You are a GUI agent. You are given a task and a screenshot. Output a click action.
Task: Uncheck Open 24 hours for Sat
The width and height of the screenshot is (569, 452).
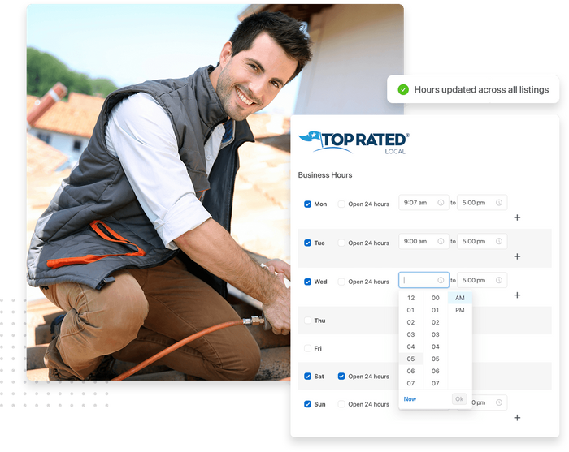click(341, 377)
